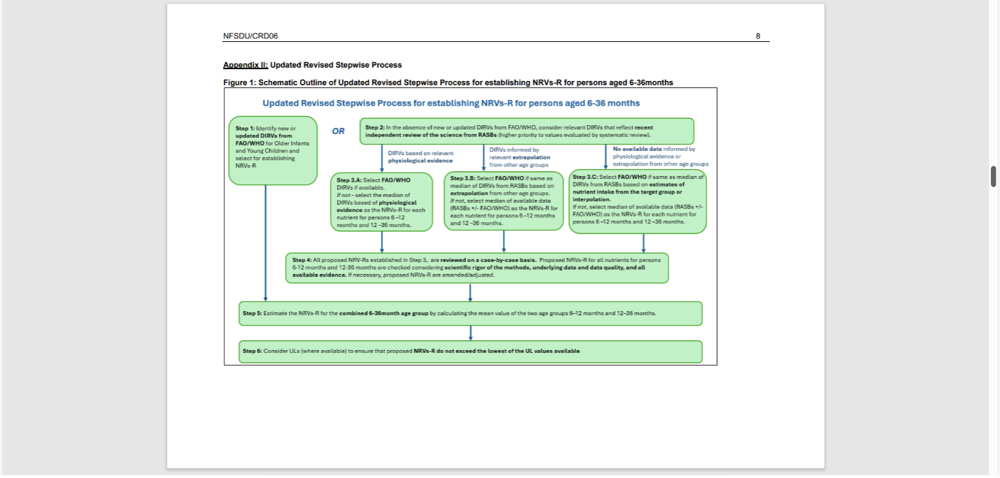Select the Step 3.A box
The image size is (1000, 478).
[x=381, y=203]
